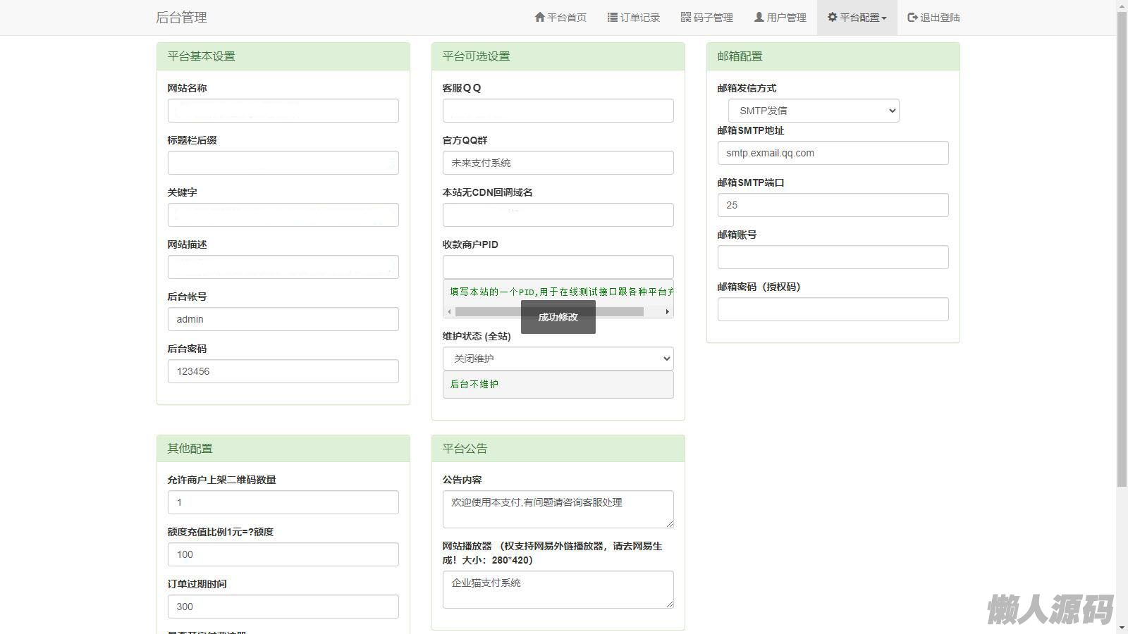Click into the 邮箱SMTP地址 field
1128x634 pixels.
pos(833,153)
